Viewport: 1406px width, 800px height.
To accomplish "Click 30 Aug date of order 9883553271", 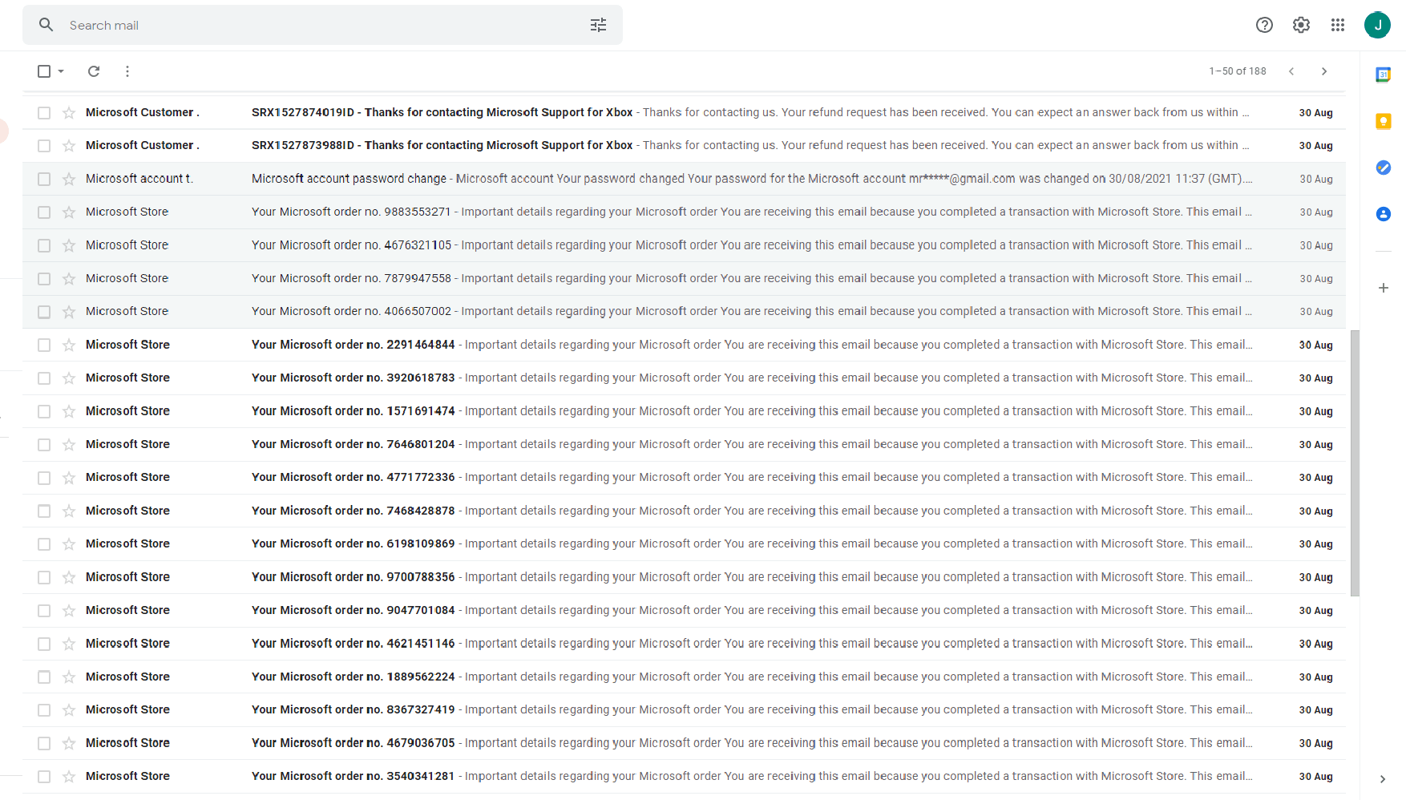I will (1315, 212).
